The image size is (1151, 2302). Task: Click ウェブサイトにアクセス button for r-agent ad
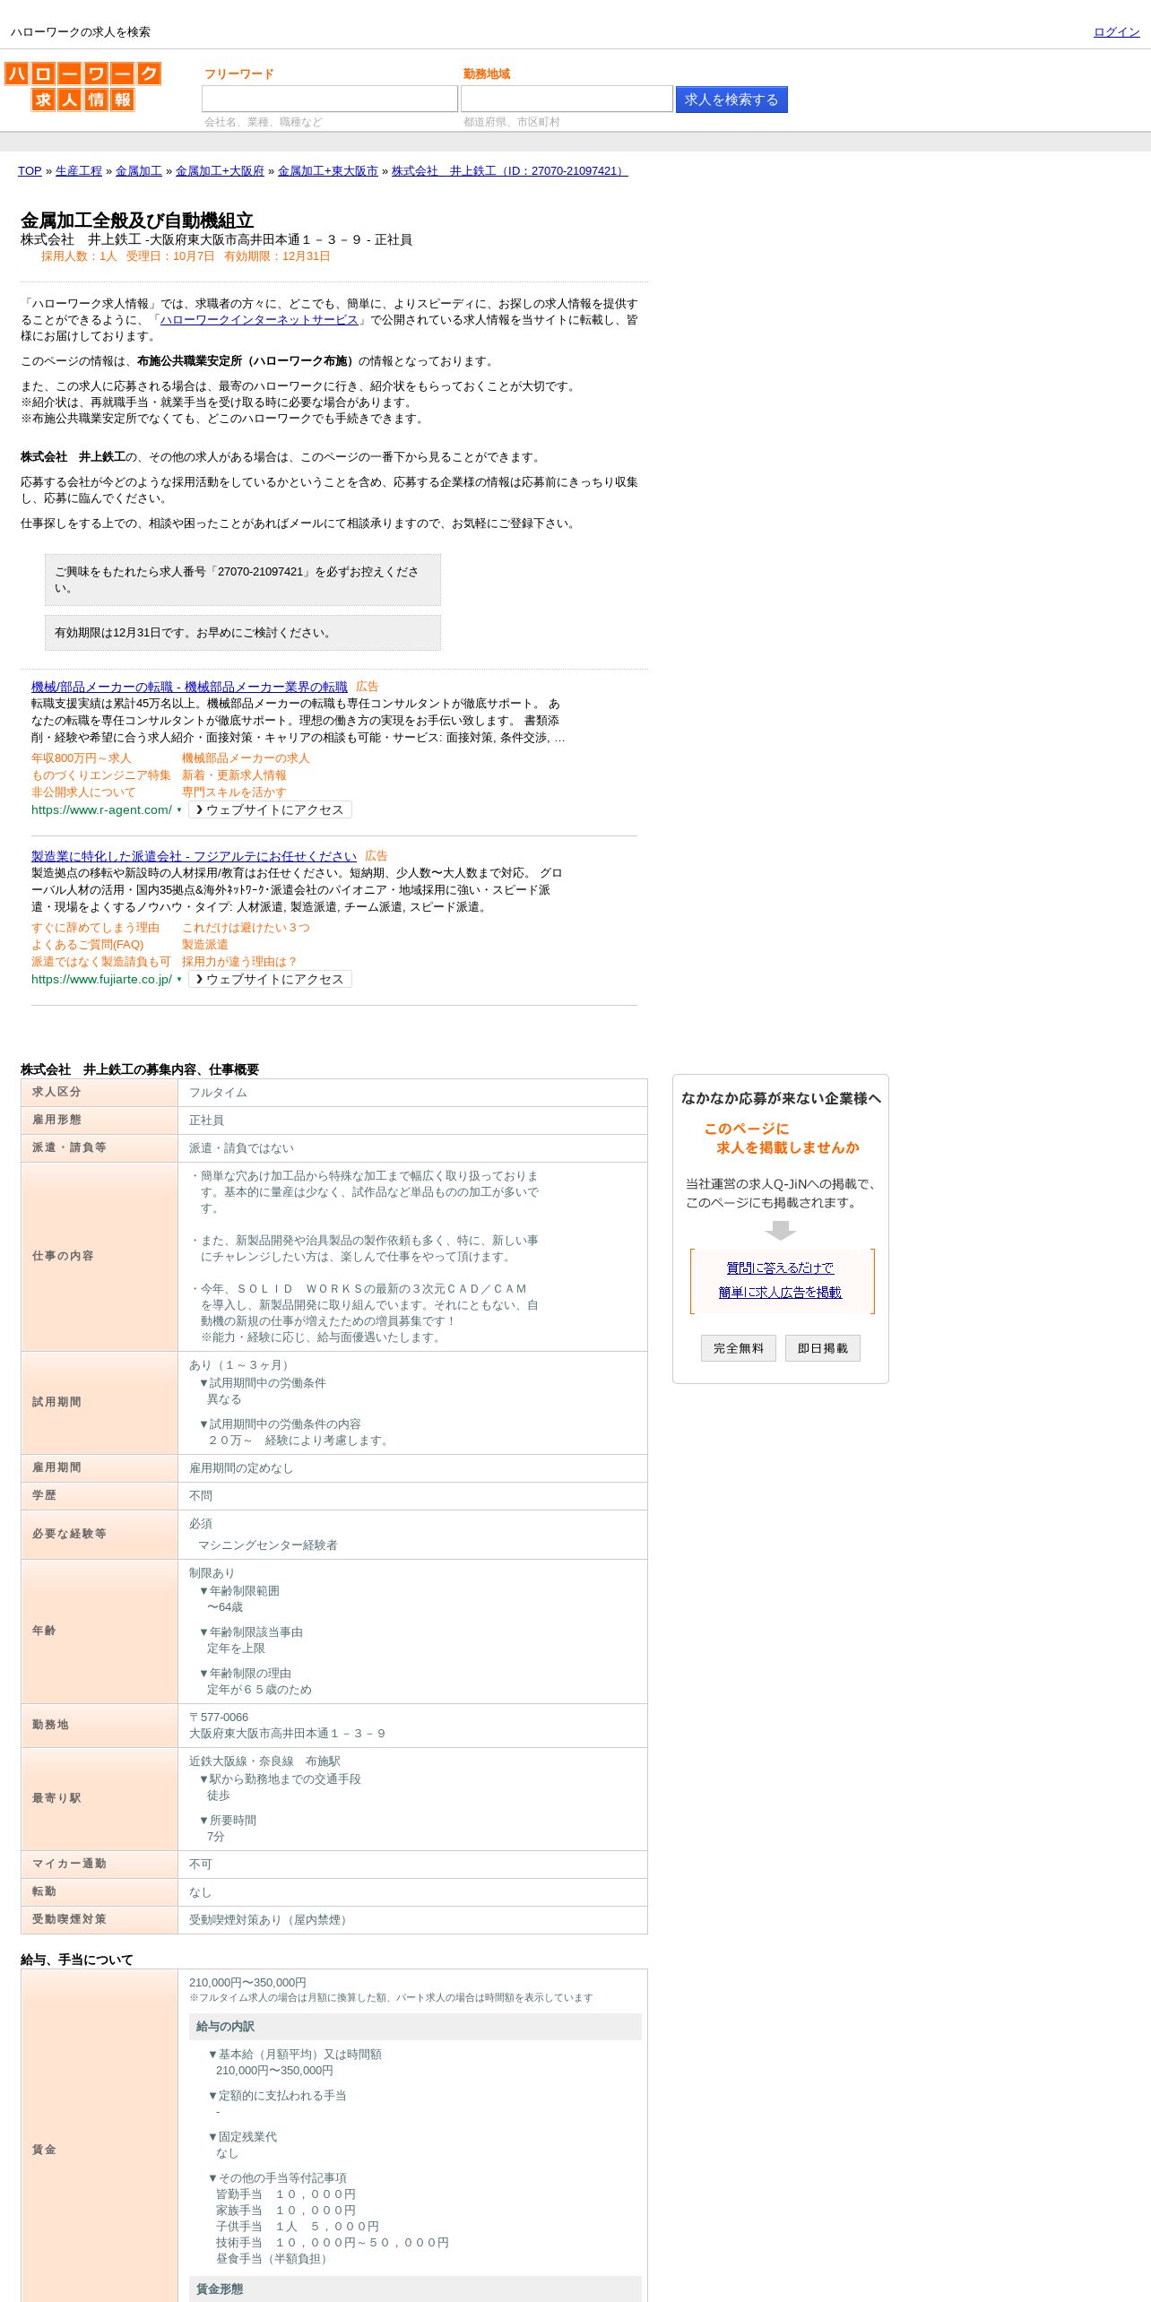tap(270, 809)
